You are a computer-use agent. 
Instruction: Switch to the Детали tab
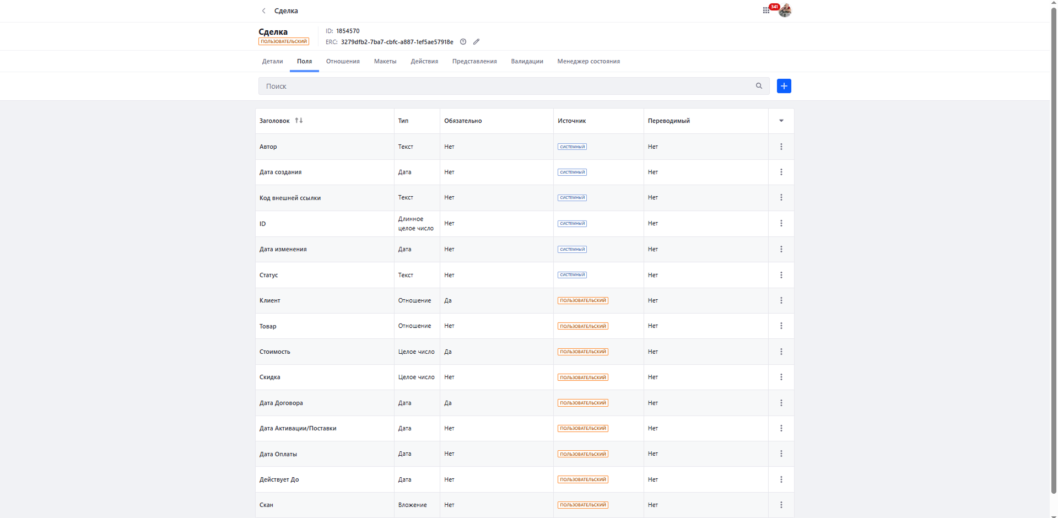tap(272, 61)
